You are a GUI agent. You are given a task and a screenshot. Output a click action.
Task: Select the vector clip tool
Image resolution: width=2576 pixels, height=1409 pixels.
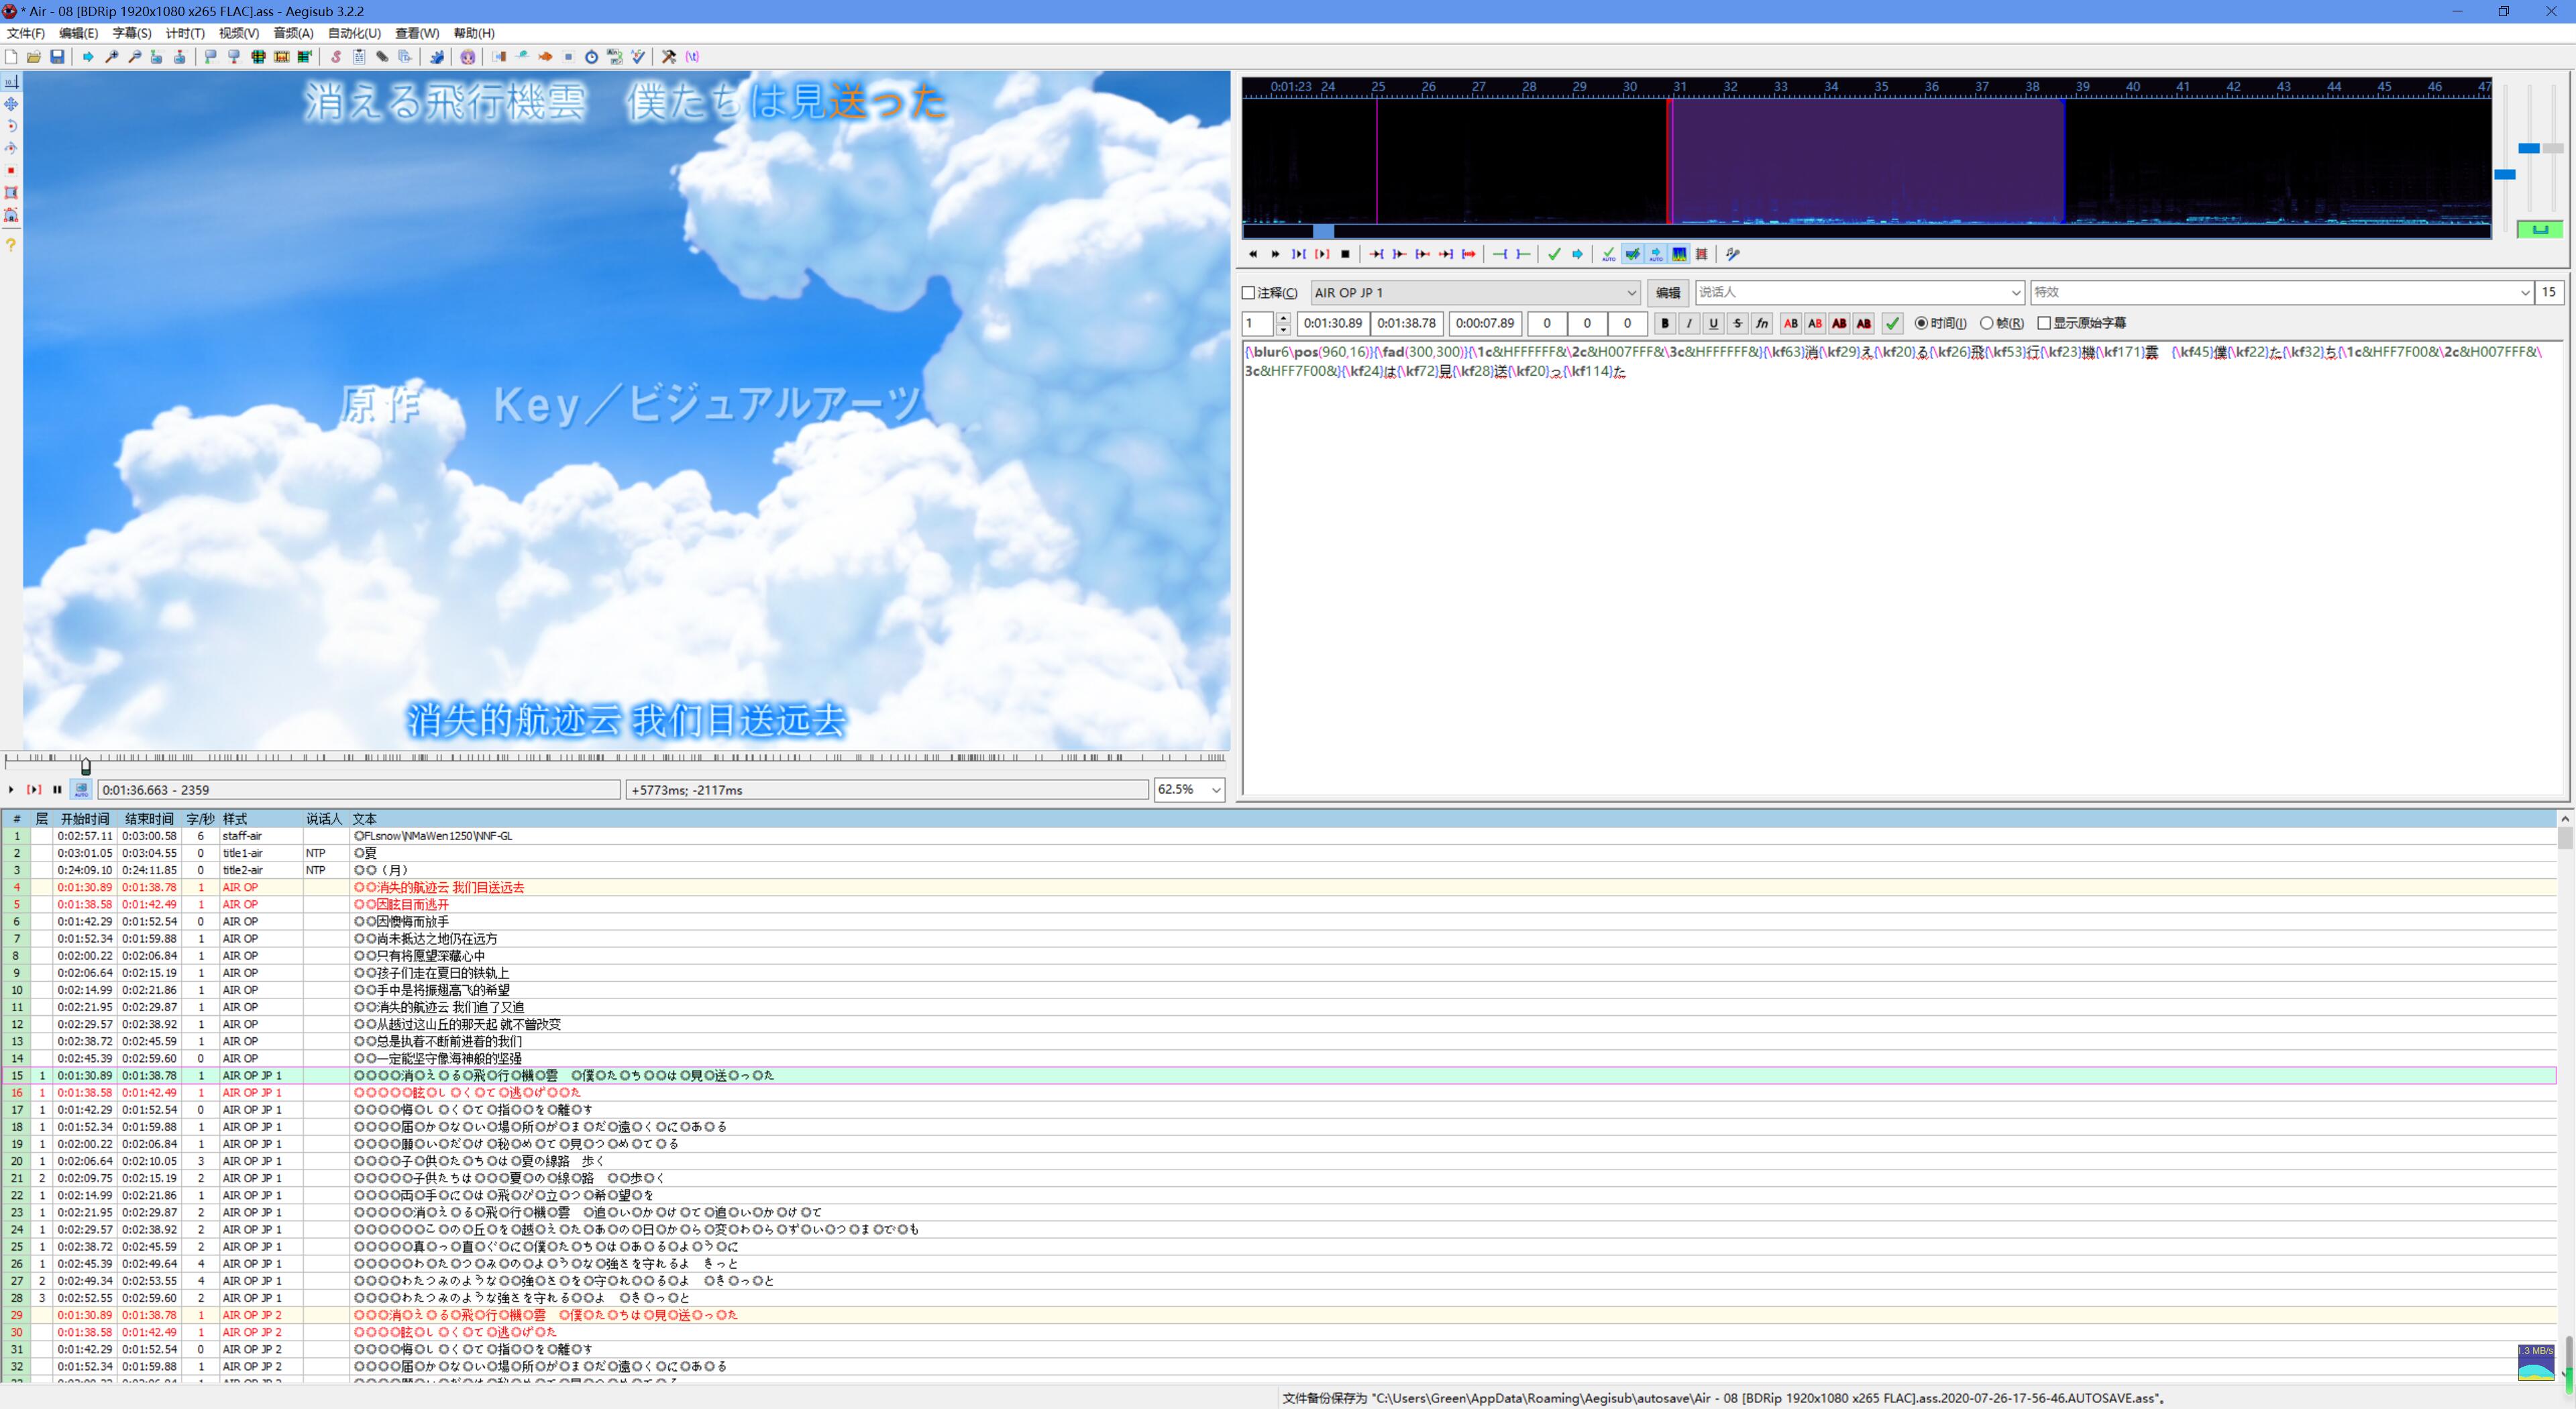click(x=11, y=214)
